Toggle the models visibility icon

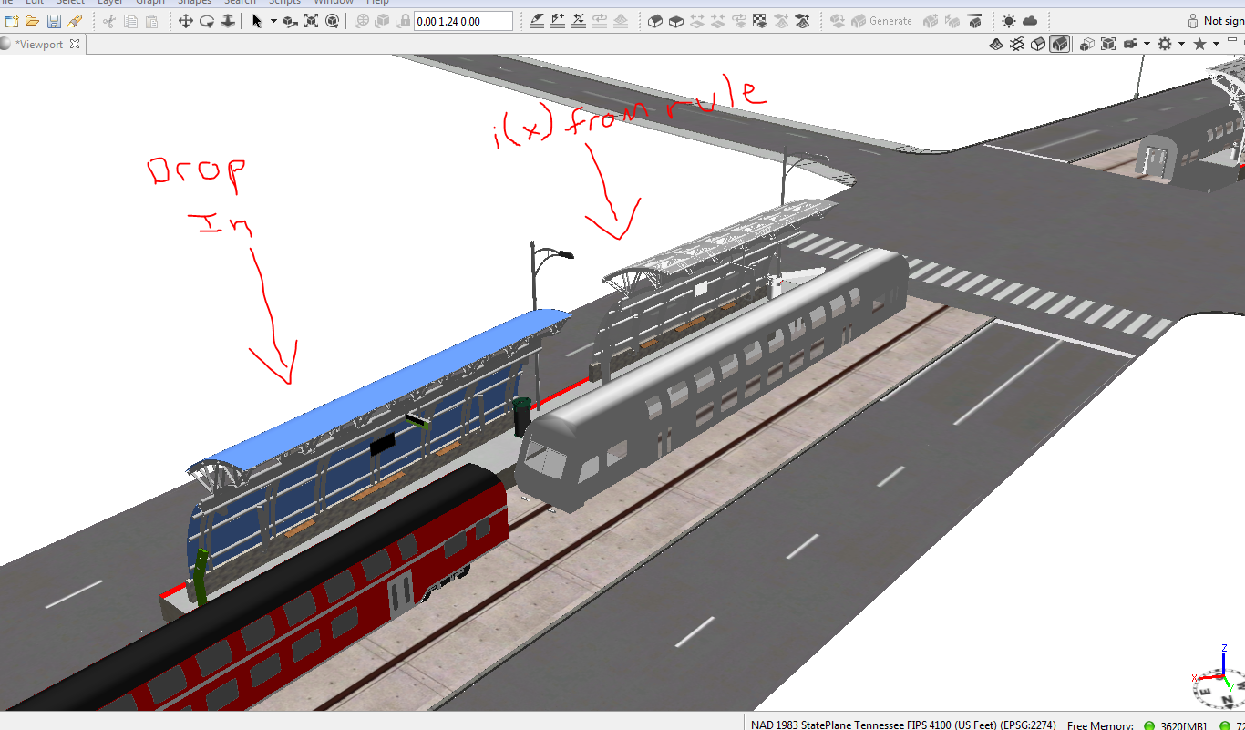(1059, 44)
